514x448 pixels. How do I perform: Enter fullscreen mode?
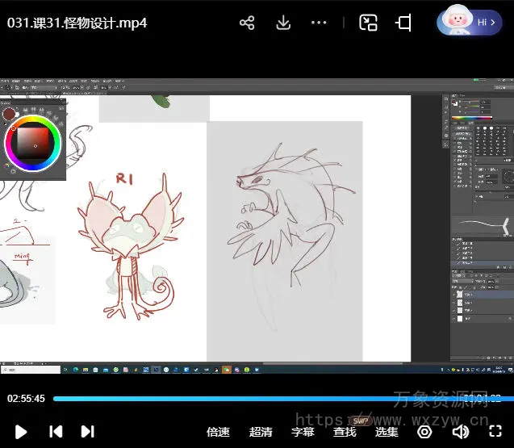click(x=494, y=432)
